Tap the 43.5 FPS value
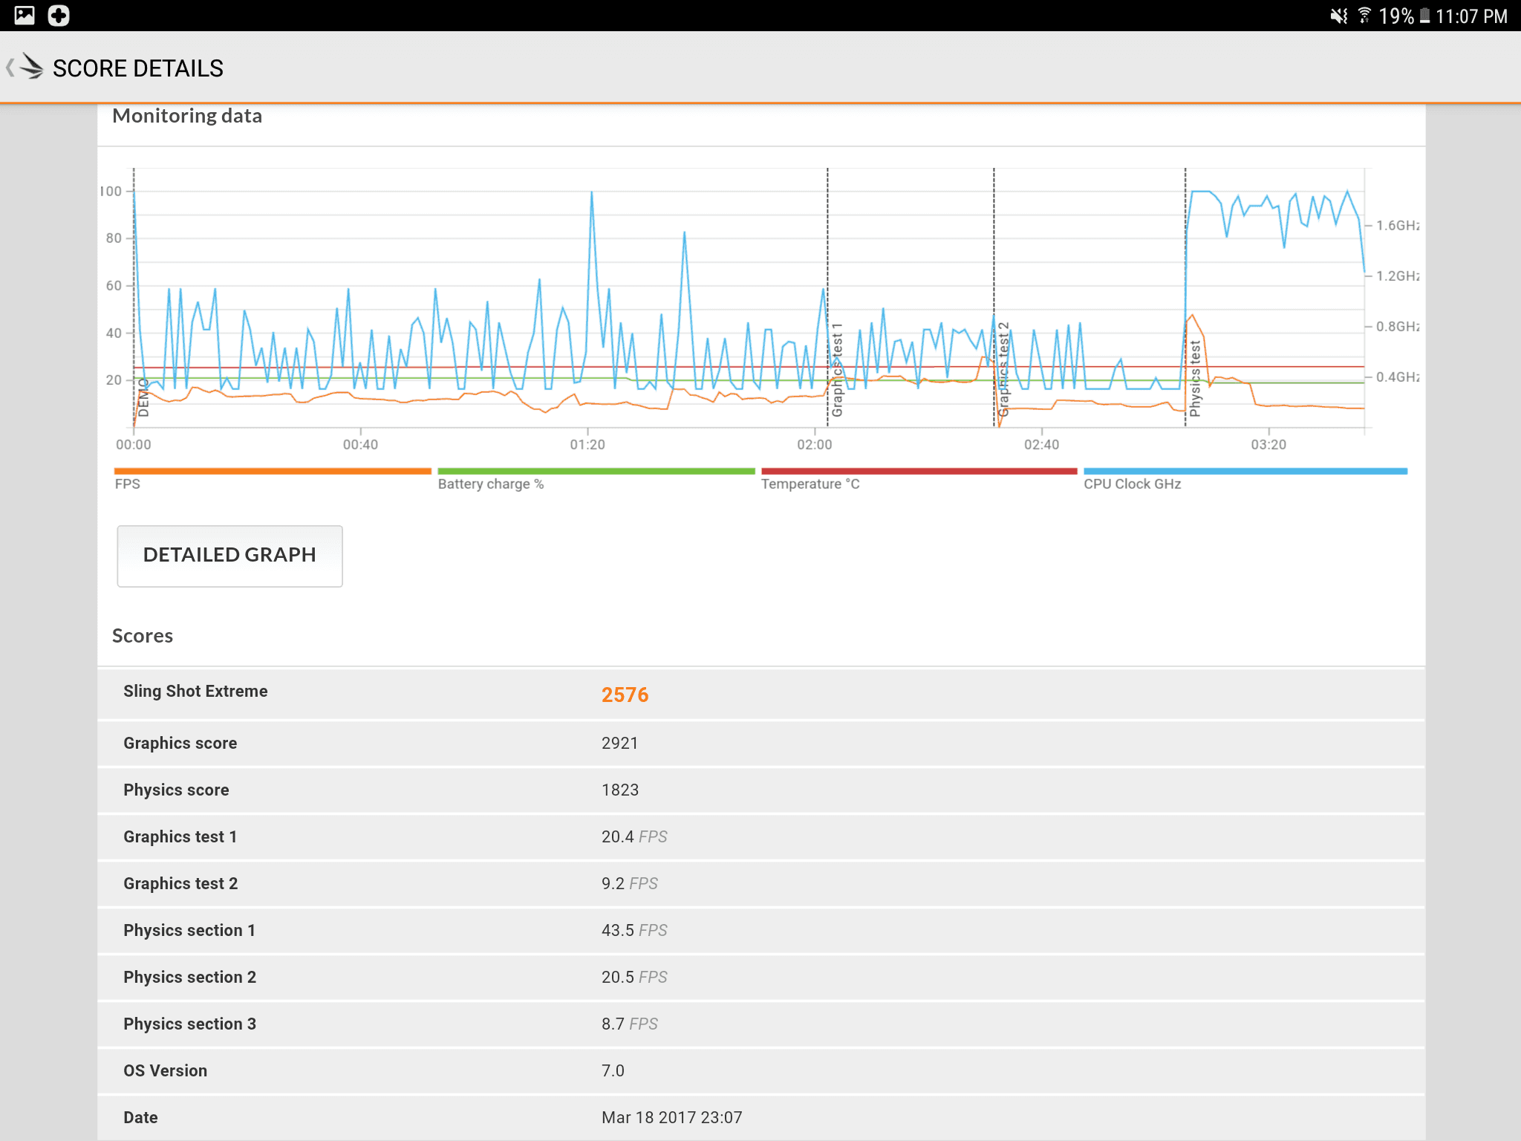Screen dimensions: 1521x1141 [634, 931]
